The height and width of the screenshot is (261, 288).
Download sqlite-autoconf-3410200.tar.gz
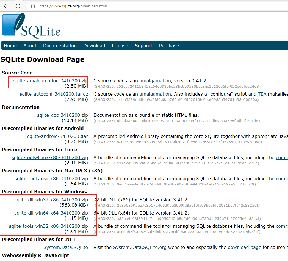click(54, 94)
